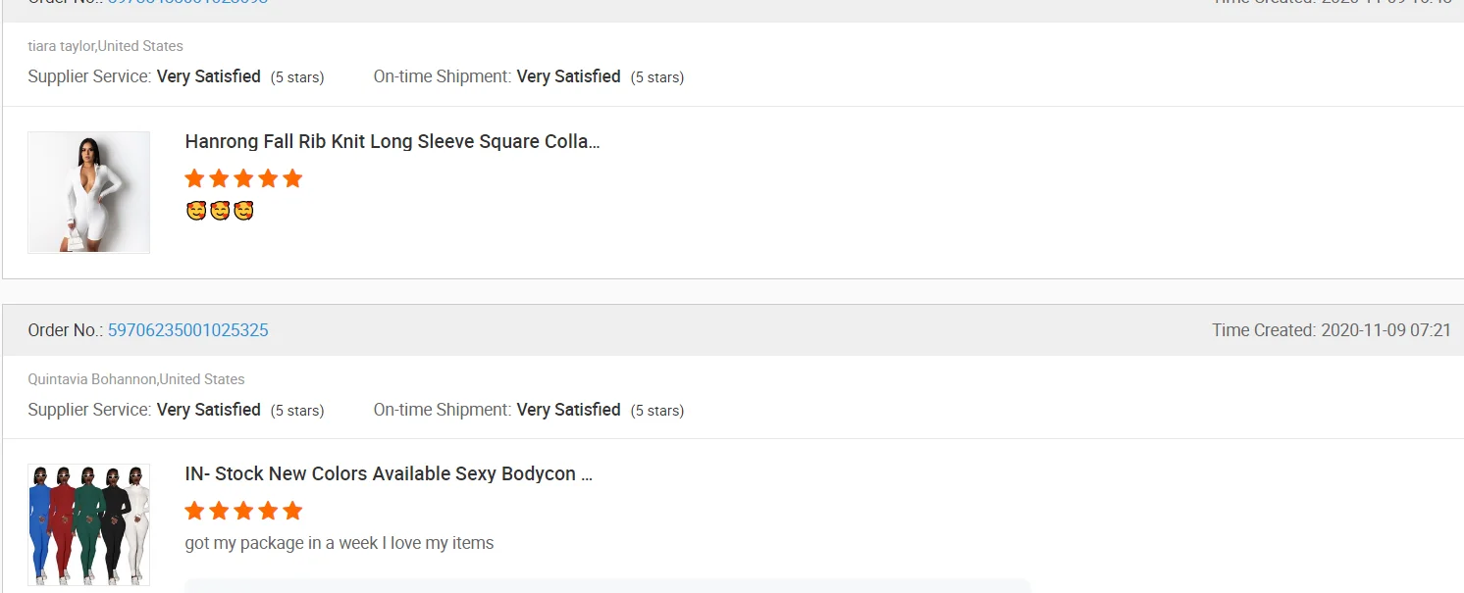
Task: Click the last heart-face emoji in review
Action: (243, 211)
